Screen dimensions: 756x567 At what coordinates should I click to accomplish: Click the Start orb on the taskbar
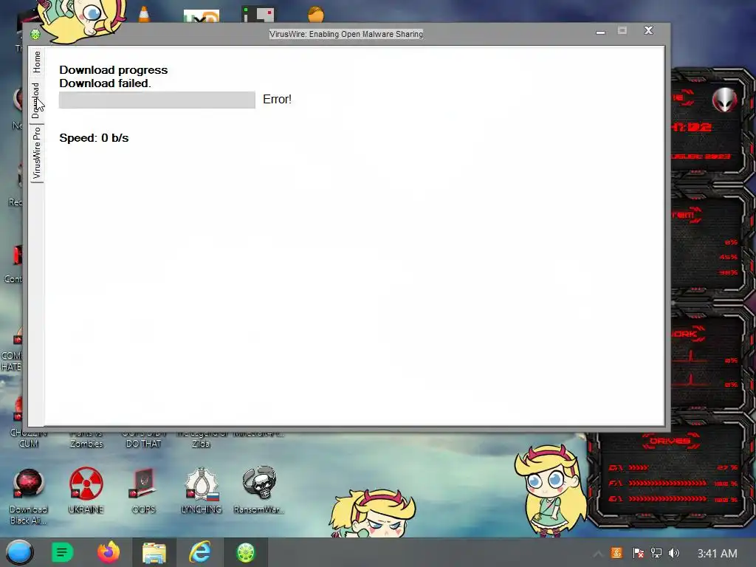click(x=19, y=552)
